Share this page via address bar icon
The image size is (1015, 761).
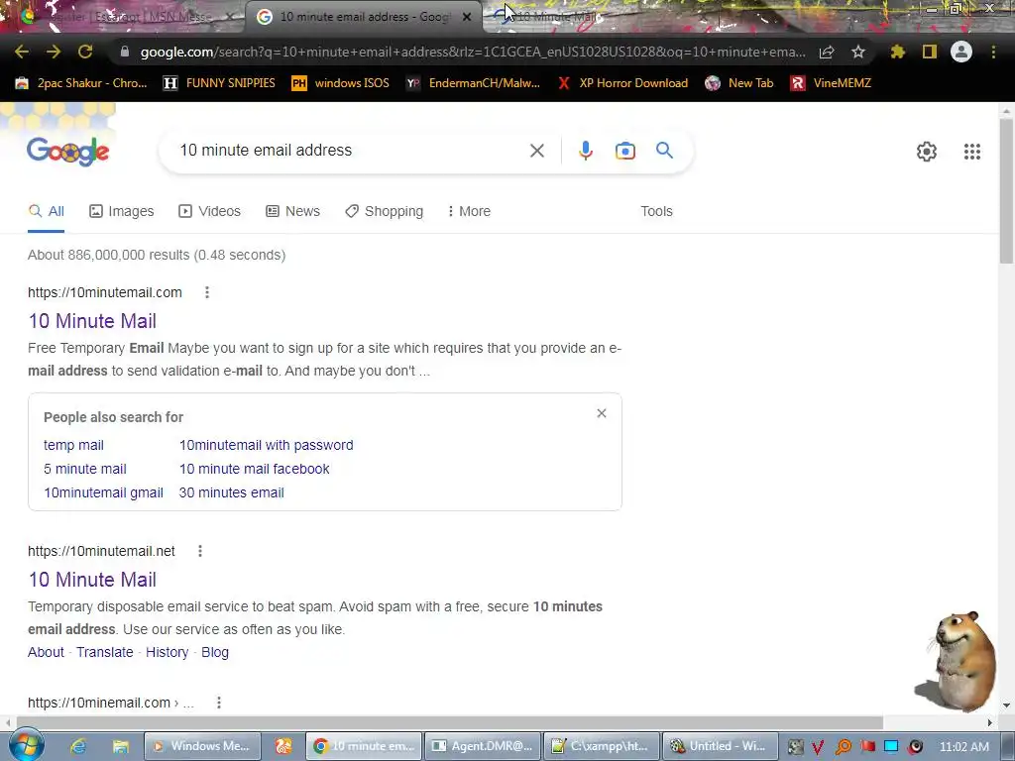[x=826, y=52]
